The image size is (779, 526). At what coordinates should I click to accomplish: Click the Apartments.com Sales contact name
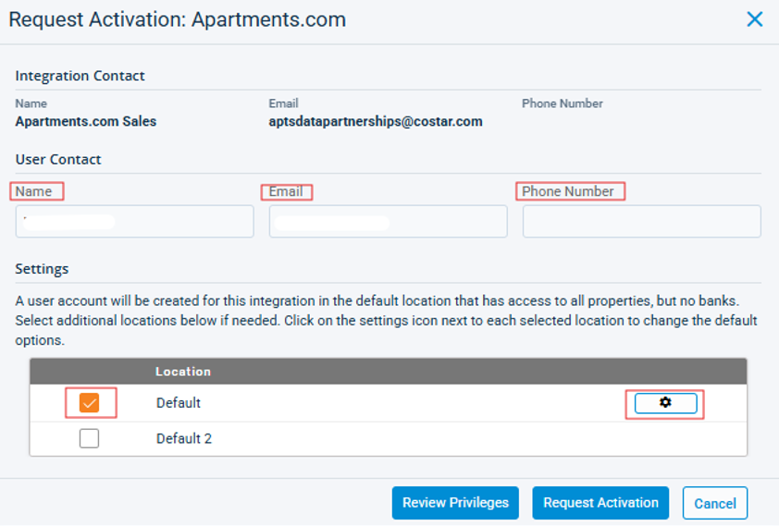(86, 121)
